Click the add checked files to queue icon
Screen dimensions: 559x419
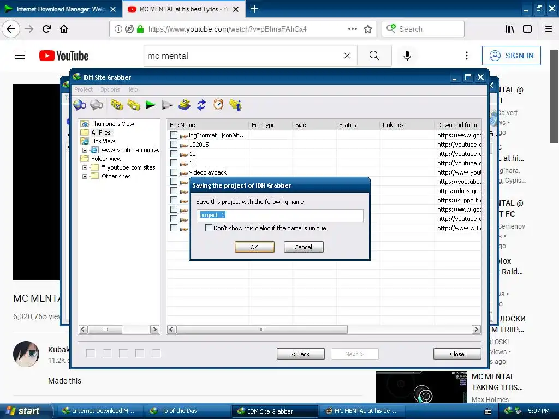click(x=185, y=105)
